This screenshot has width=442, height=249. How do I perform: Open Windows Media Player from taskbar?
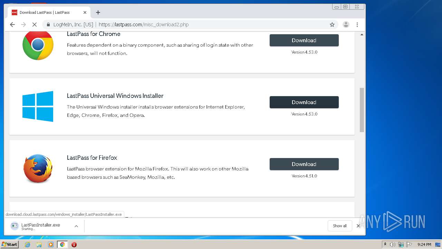[51, 245]
